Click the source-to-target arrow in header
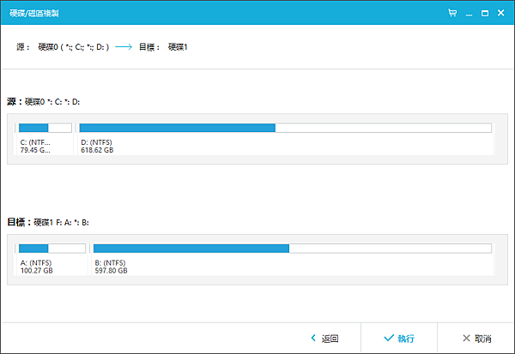515x354 pixels. click(x=122, y=46)
